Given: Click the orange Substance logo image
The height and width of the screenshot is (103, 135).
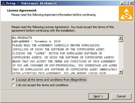Looking at the screenshot, I should 126,14.
